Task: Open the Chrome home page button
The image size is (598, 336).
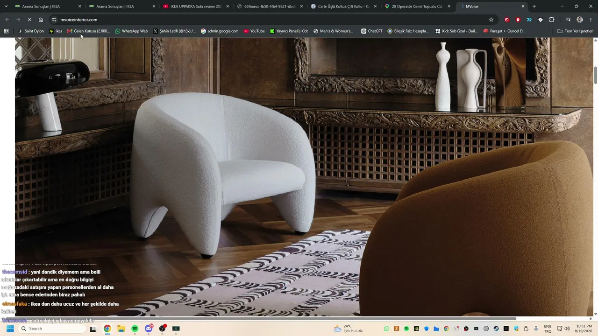Action: point(41,20)
